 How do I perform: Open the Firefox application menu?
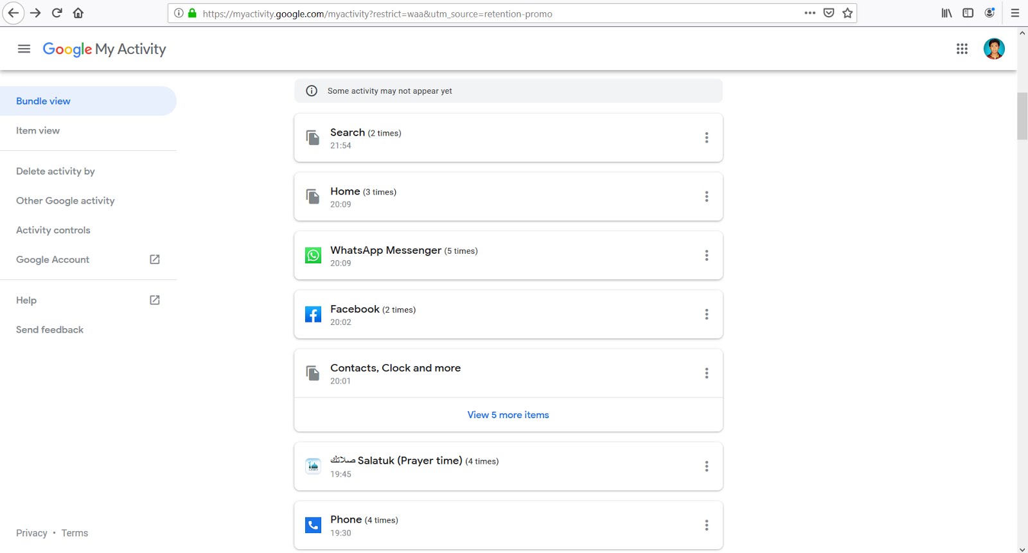(1015, 13)
